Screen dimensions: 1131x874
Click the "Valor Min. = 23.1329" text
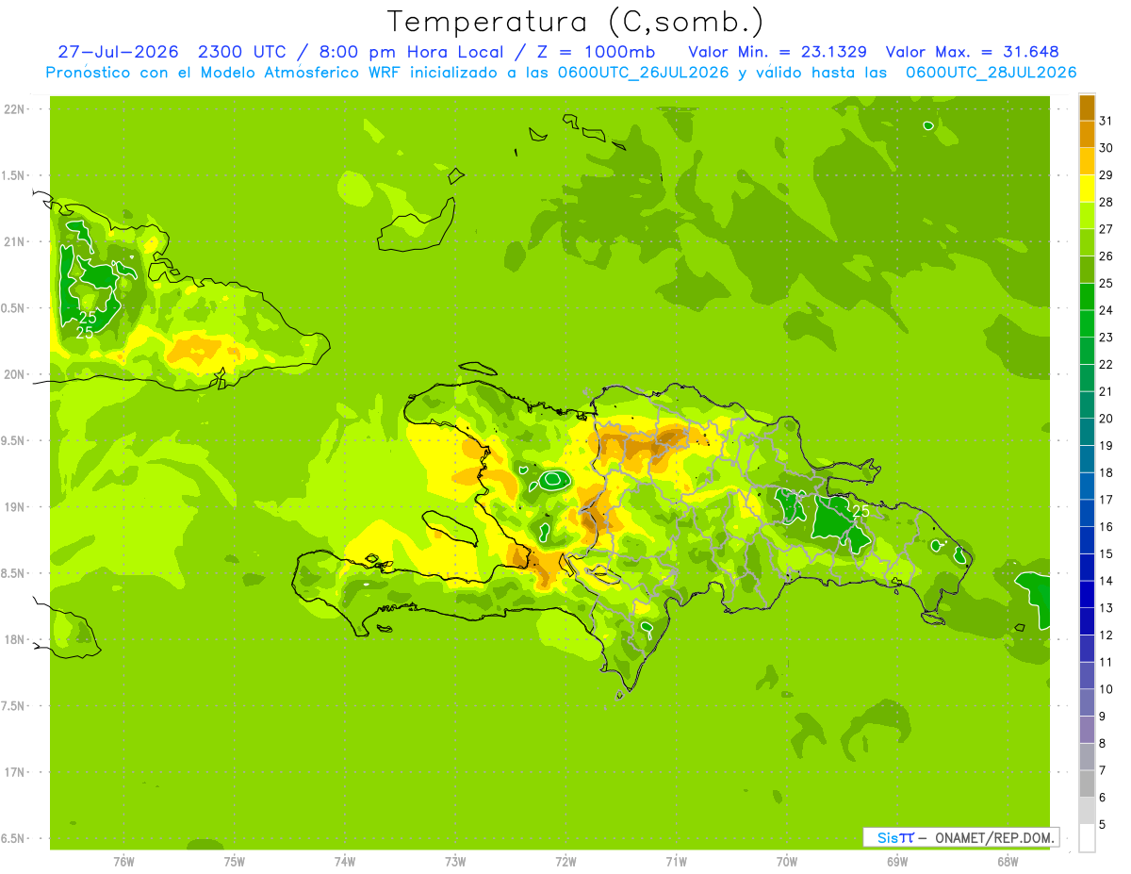[778, 52]
